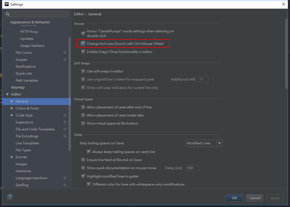Open the Strip trailing spaces Modified Lines dropdown
This screenshot has width=290, height=207.
(204, 143)
